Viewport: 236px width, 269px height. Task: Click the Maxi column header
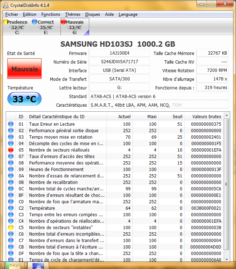(x=146, y=116)
